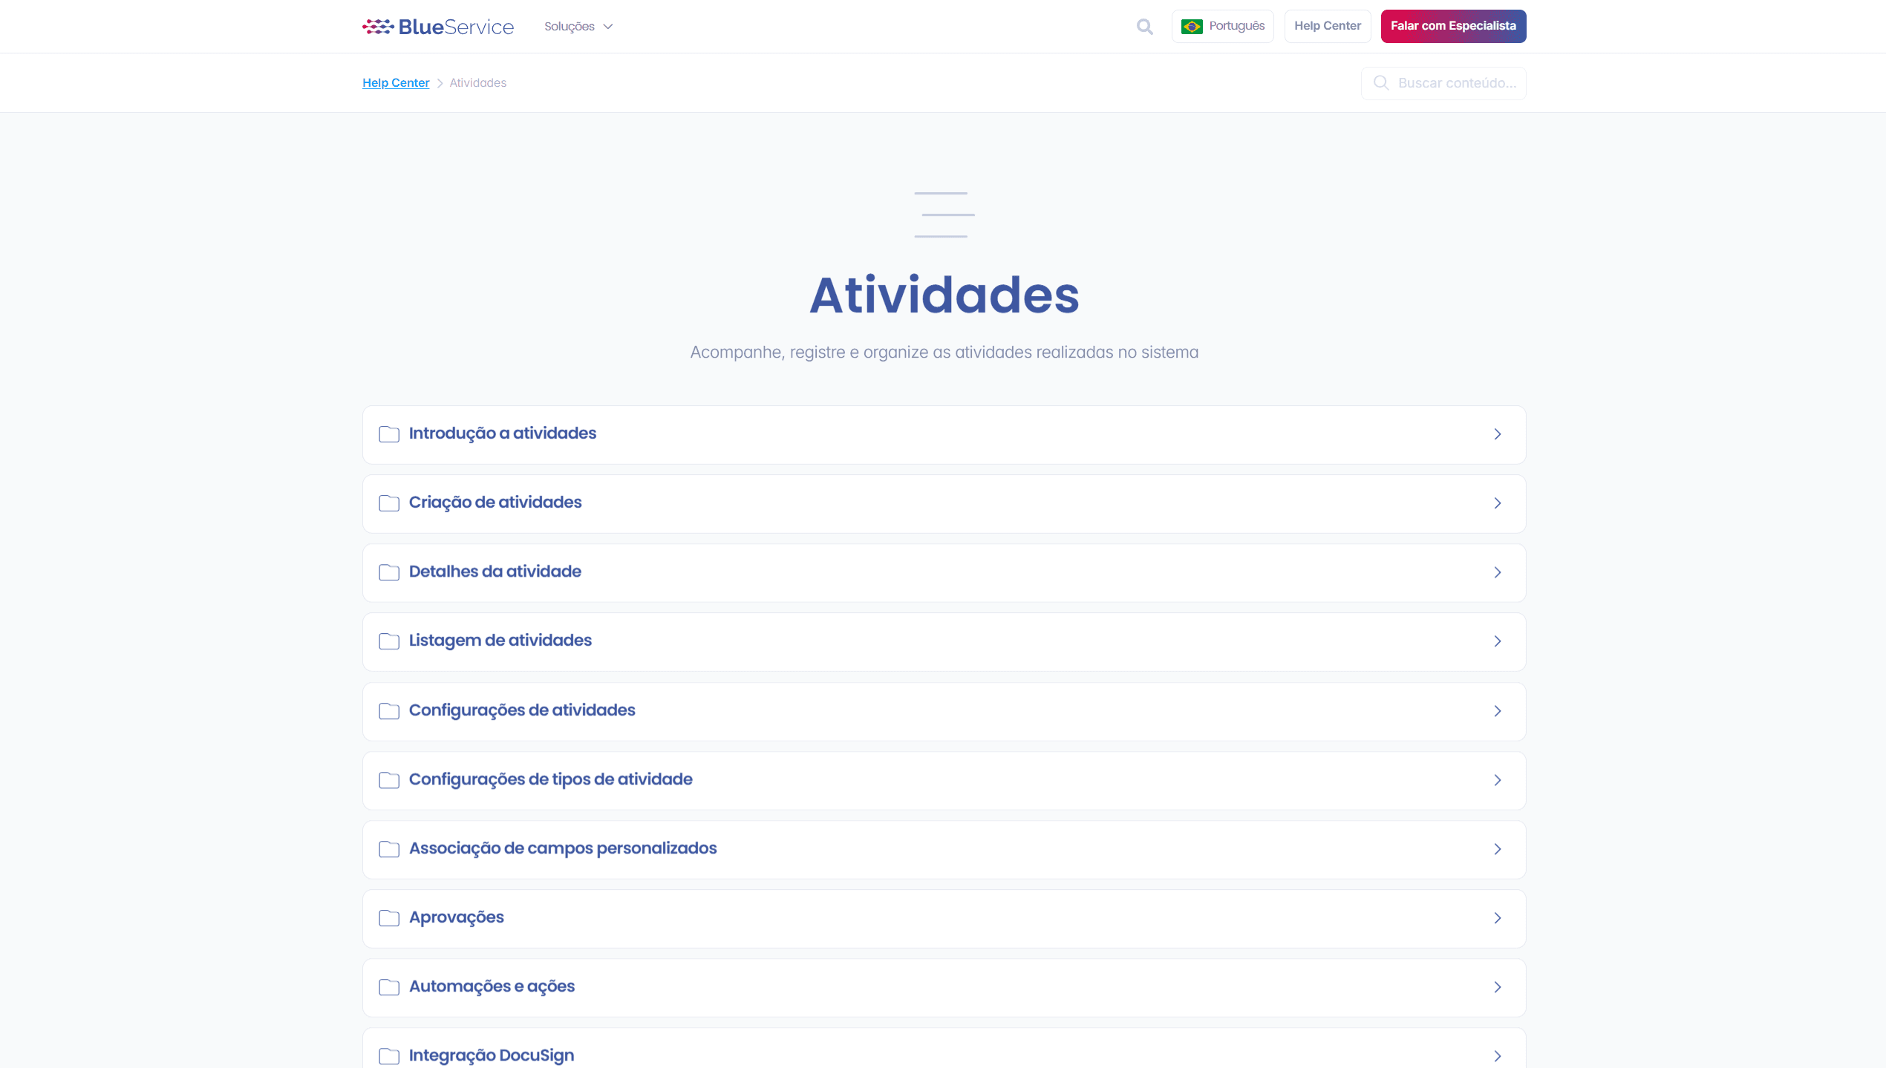Focus the Buscar conteúdo search field
This screenshot has width=1886, height=1068.
[1455, 83]
